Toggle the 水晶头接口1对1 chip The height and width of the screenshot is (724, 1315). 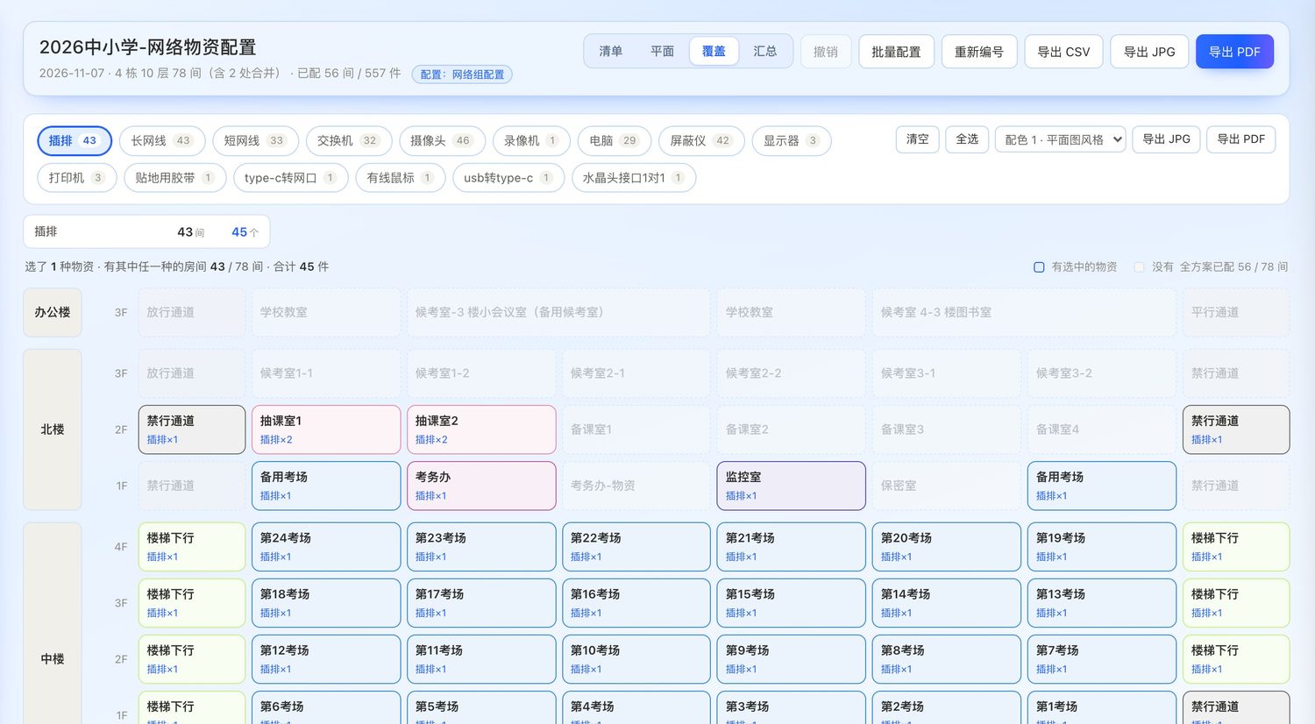point(634,177)
